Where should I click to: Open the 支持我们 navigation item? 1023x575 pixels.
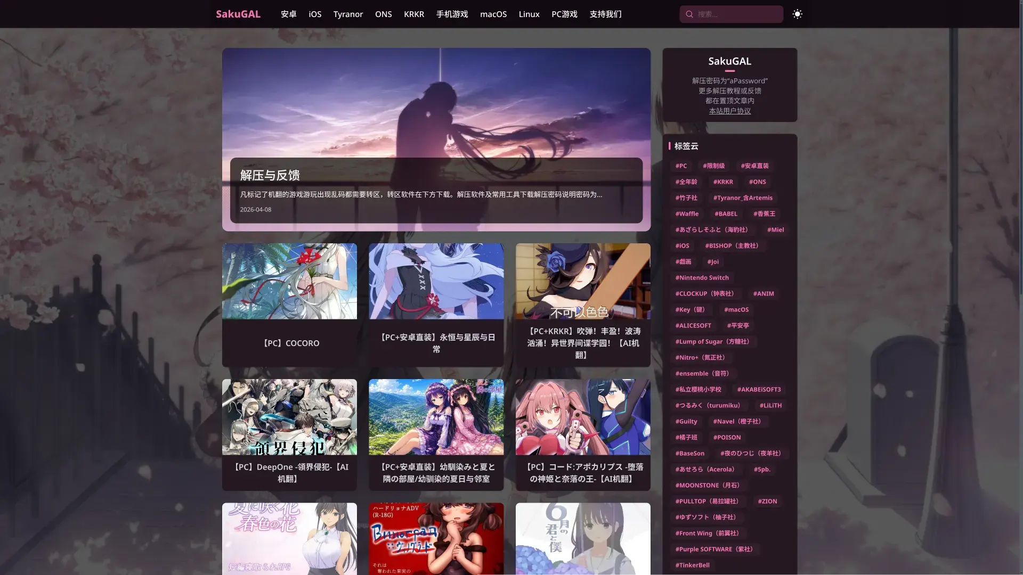pyautogui.click(x=605, y=14)
